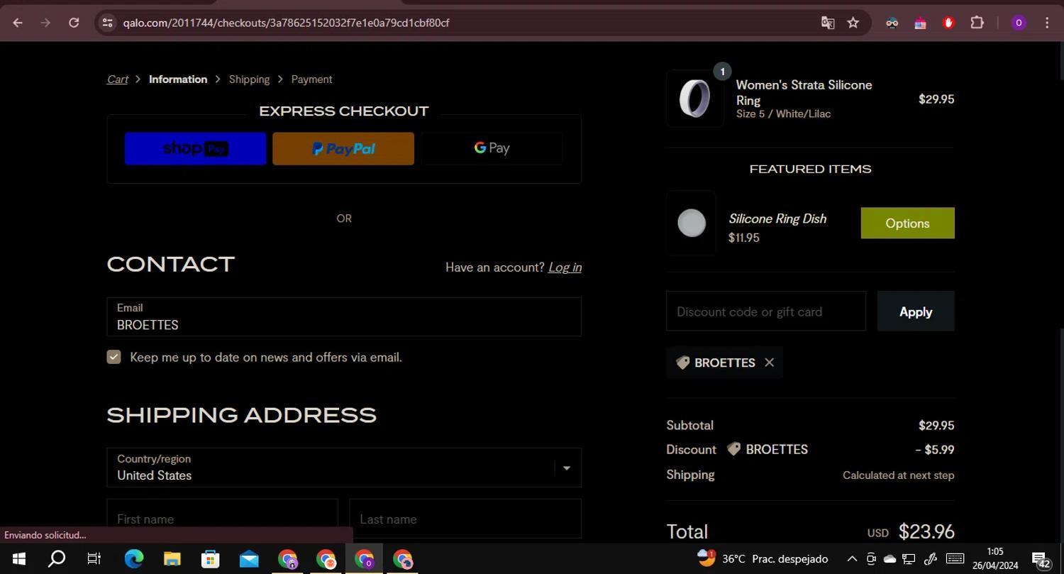Bookmark this page with the star
Viewport: 1064px width, 574px height.
[x=853, y=23]
